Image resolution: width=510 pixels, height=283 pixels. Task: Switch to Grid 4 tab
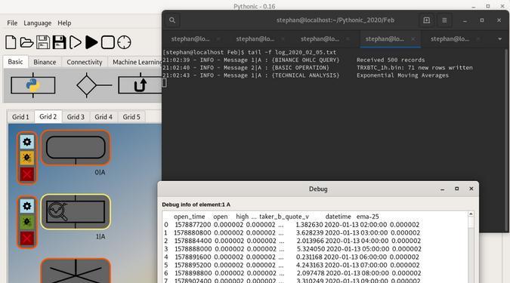104,117
